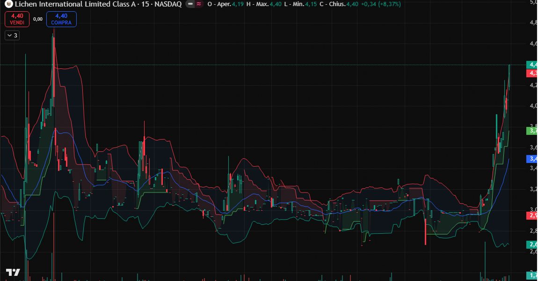The image size is (538, 281).
Task: Open symbol search via Lichen International title
Action: coord(75,4)
